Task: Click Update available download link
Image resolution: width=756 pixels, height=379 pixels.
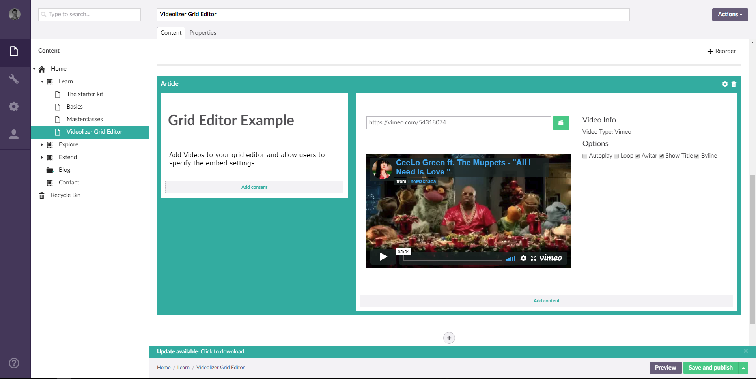Action: click(x=200, y=351)
